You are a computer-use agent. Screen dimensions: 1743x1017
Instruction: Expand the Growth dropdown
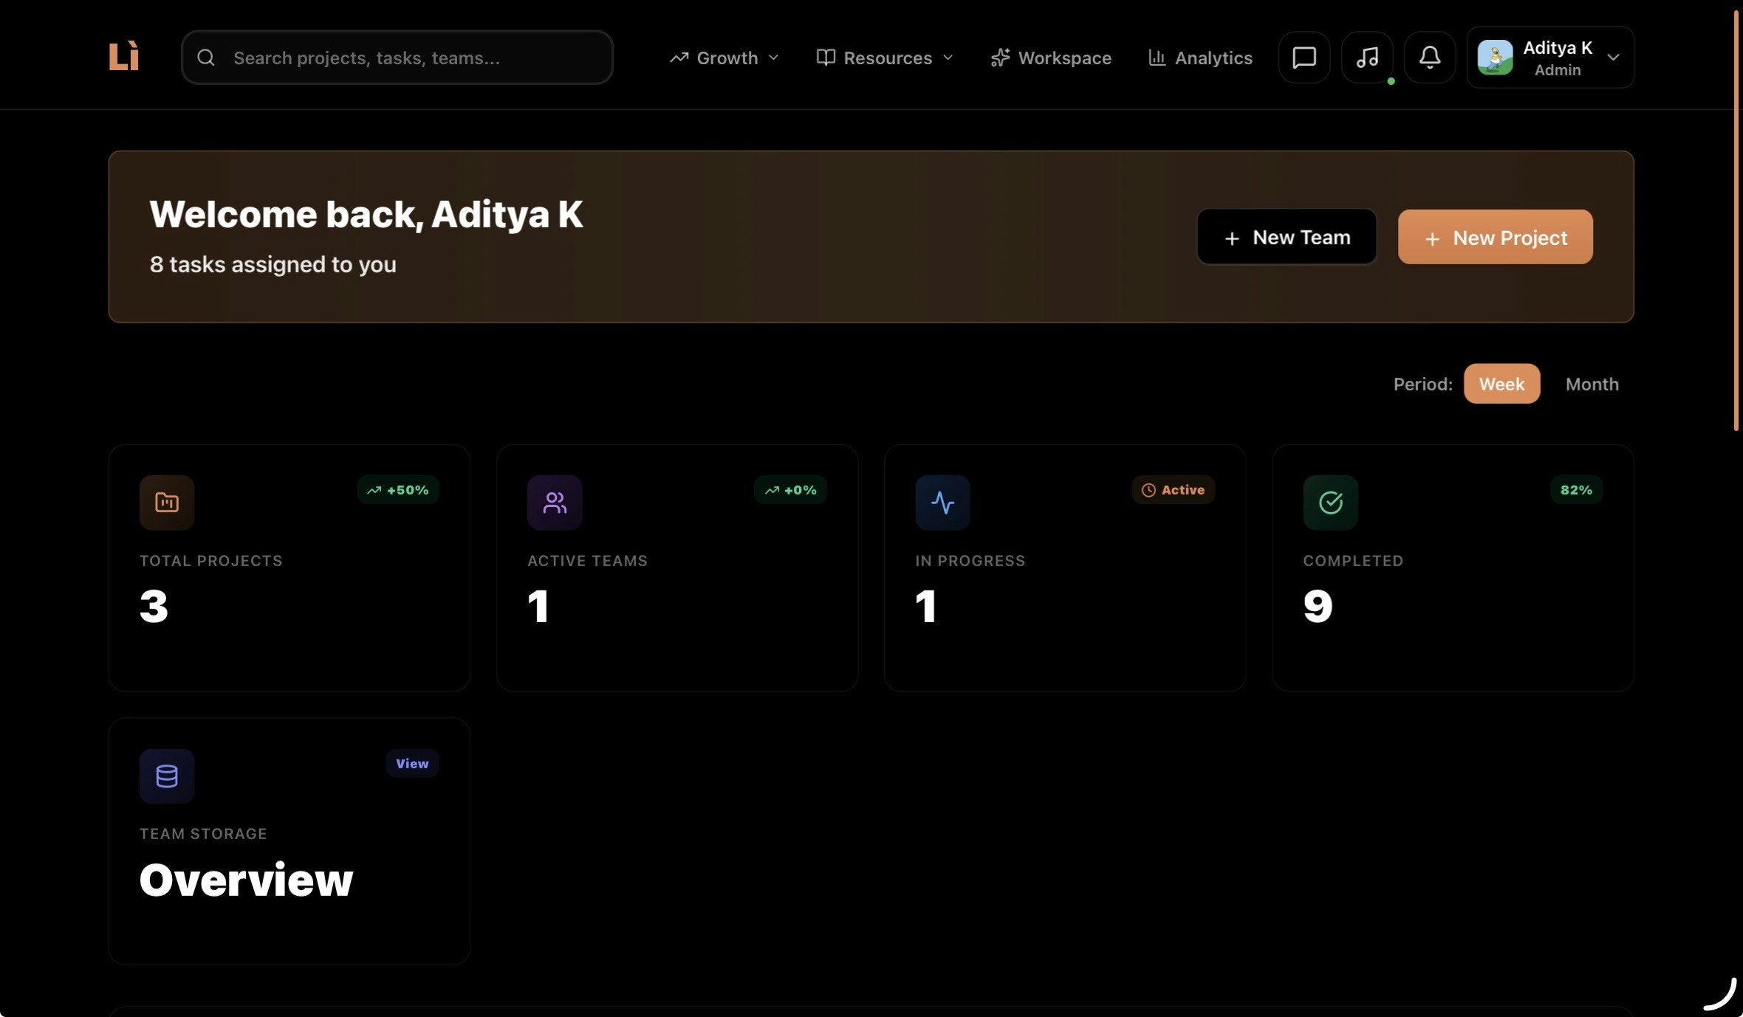(x=723, y=58)
